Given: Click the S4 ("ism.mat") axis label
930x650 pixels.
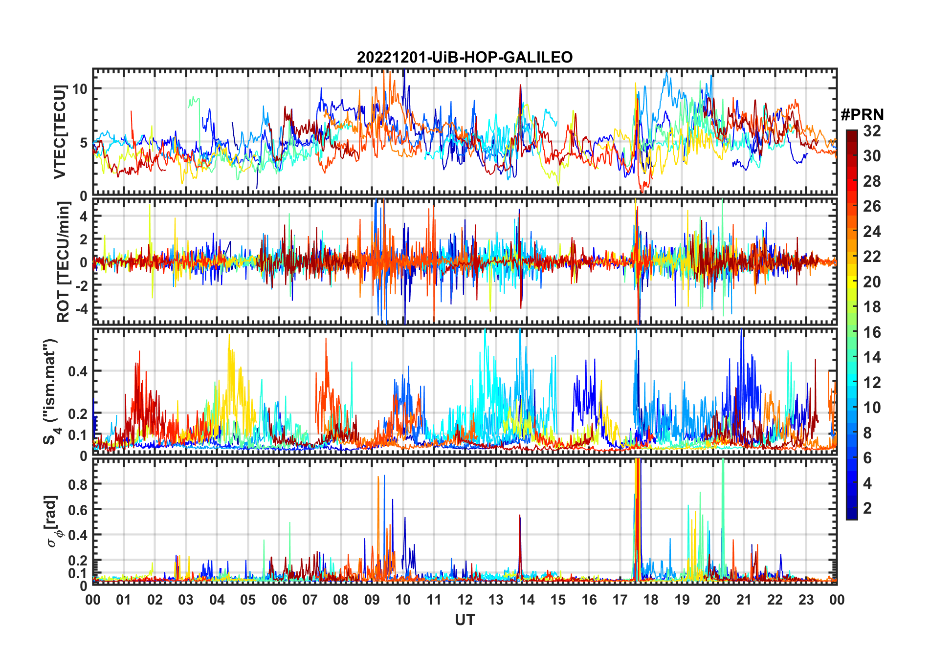Looking at the screenshot, I should coord(51,391).
